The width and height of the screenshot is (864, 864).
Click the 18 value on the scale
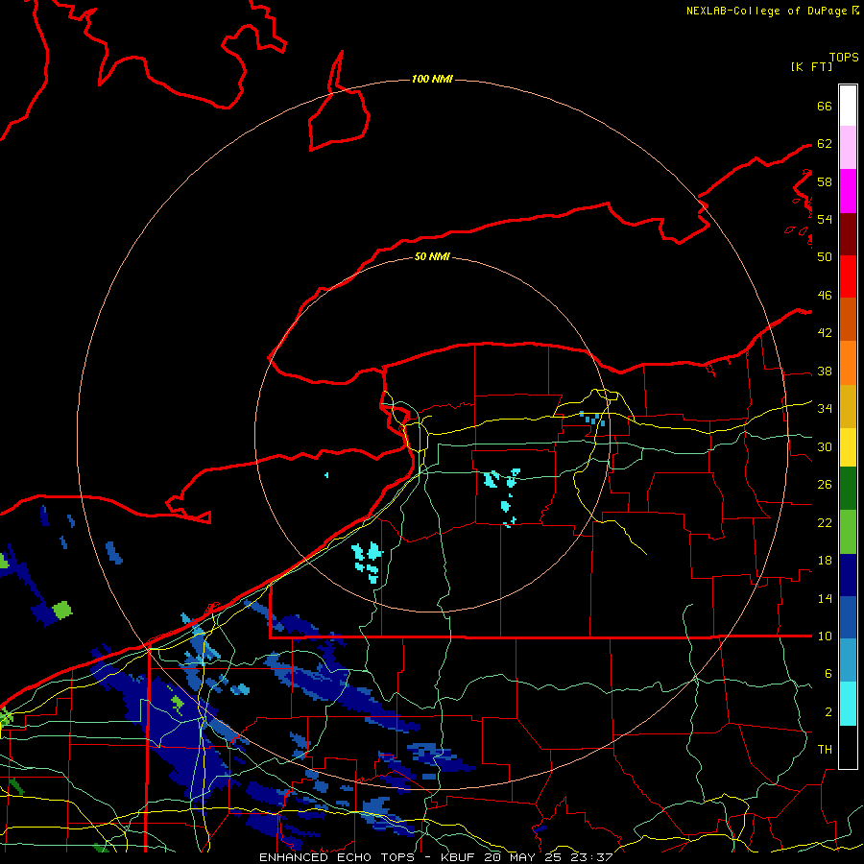pyautogui.click(x=825, y=561)
